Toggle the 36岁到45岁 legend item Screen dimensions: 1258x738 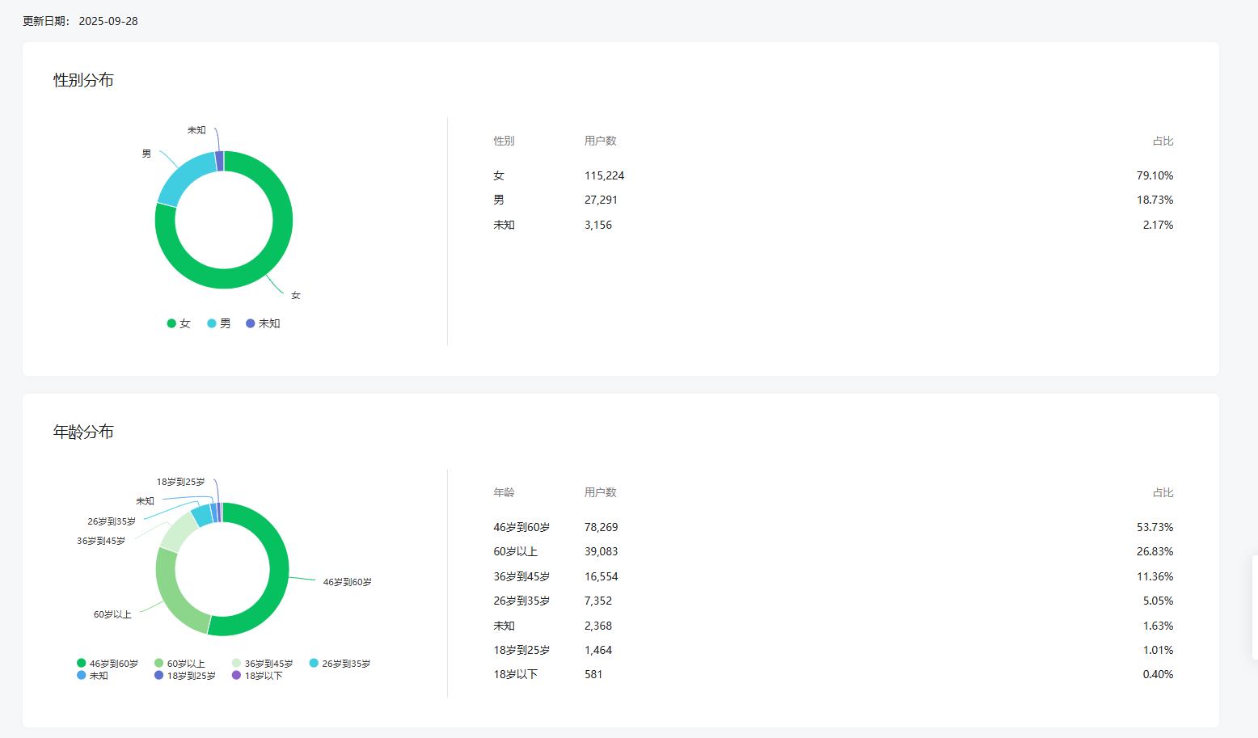tap(263, 664)
